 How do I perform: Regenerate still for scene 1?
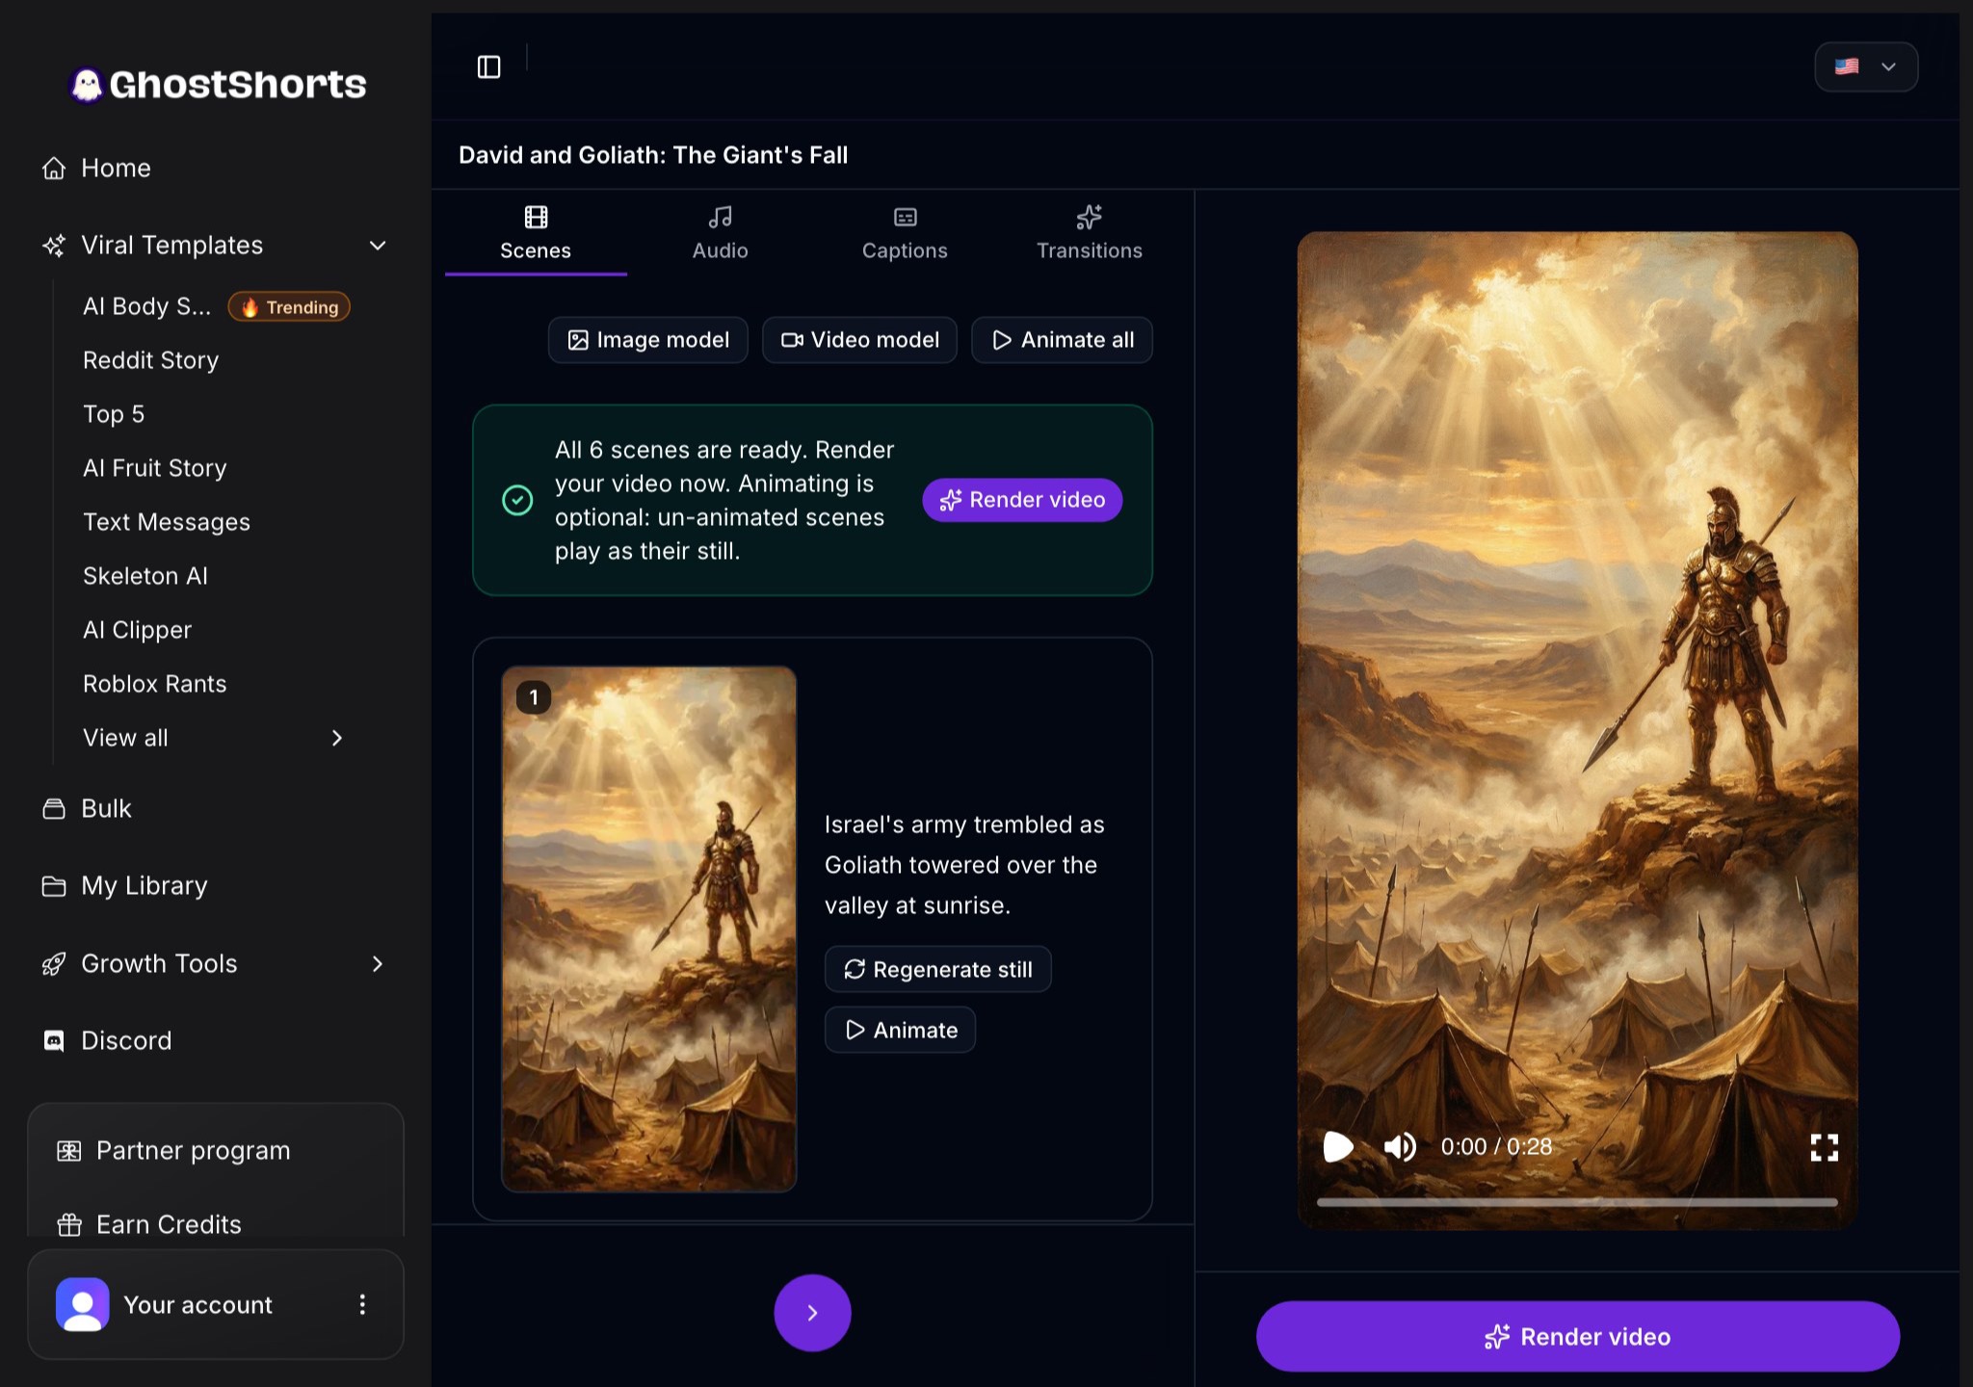[937, 969]
